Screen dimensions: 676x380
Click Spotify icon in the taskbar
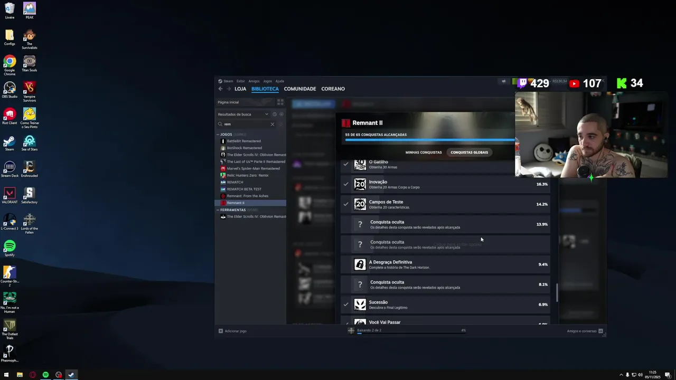point(45,375)
